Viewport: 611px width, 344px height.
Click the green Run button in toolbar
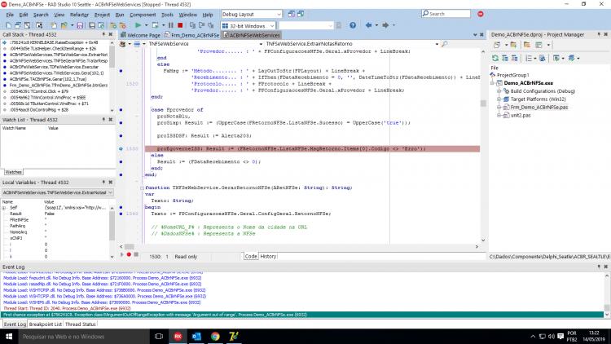click(x=138, y=25)
